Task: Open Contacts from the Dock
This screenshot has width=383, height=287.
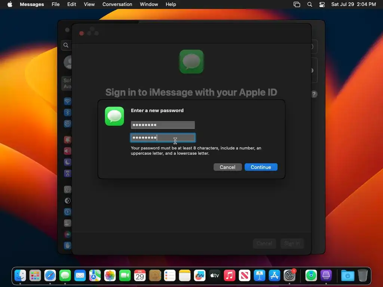Action: (155, 275)
